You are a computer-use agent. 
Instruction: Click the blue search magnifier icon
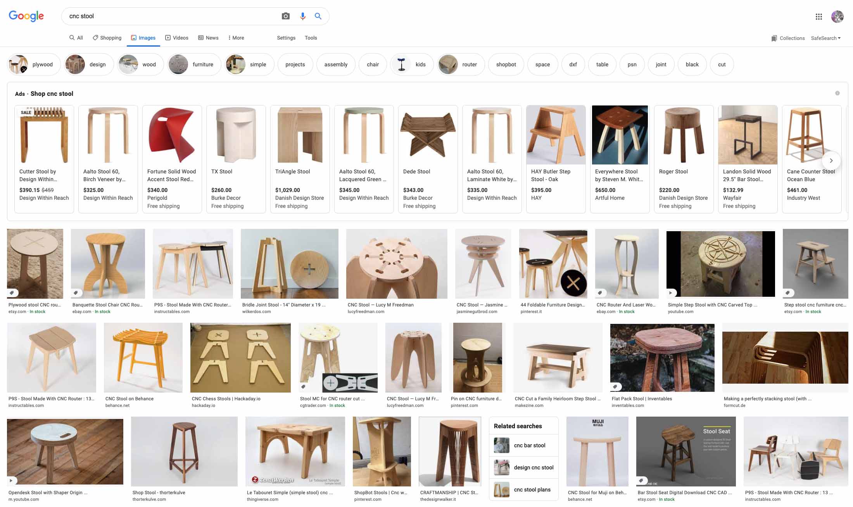[318, 16]
